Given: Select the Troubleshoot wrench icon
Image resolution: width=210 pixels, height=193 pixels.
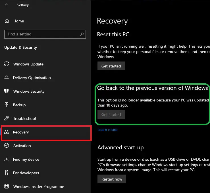Looking at the screenshot, I should 7,118.
